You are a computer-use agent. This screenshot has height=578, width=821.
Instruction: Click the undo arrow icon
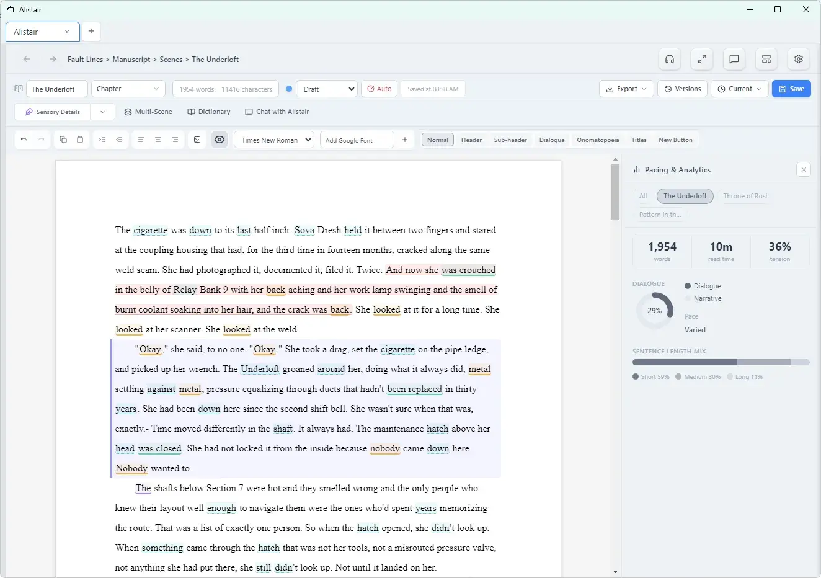coord(24,140)
